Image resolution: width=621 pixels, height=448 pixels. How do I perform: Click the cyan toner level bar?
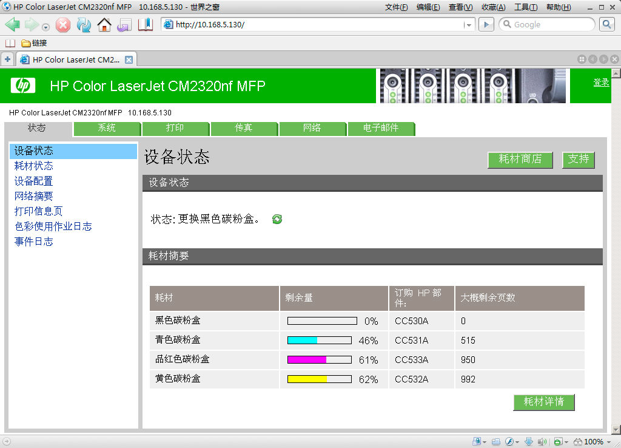320,341
